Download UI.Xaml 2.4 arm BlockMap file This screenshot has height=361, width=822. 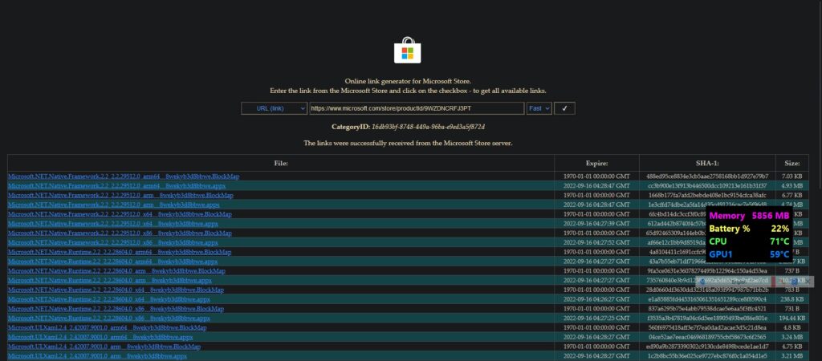(x=104, y=347)
